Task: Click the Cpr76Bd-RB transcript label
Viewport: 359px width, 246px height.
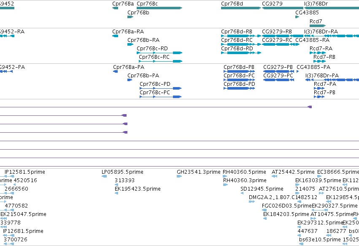Action: point(237,32)
